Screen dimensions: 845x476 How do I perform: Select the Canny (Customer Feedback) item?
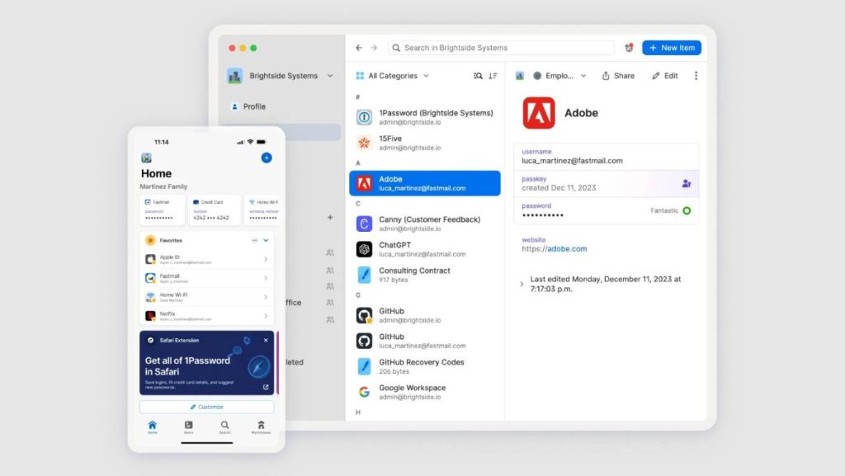click(425, 224)
